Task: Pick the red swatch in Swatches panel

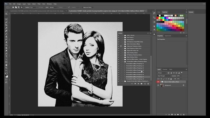Action: click(157, 18)
